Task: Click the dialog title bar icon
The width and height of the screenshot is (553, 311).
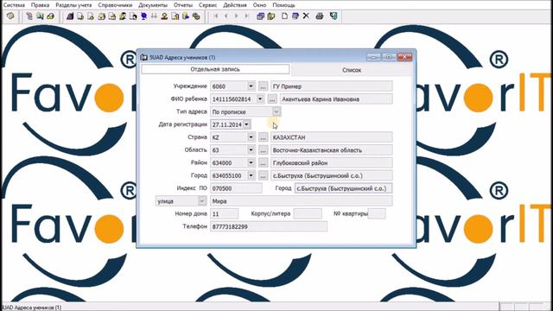Action: click(144, 57)
